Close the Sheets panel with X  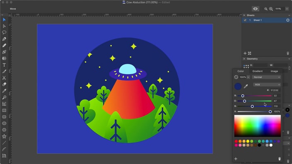[x=244, y=15]
